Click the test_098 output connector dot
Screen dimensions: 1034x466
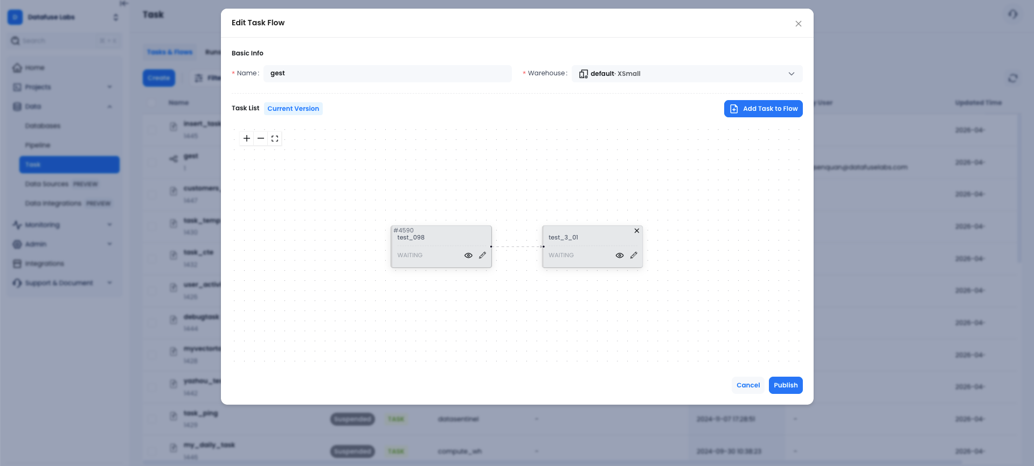[x=491, y=246]
